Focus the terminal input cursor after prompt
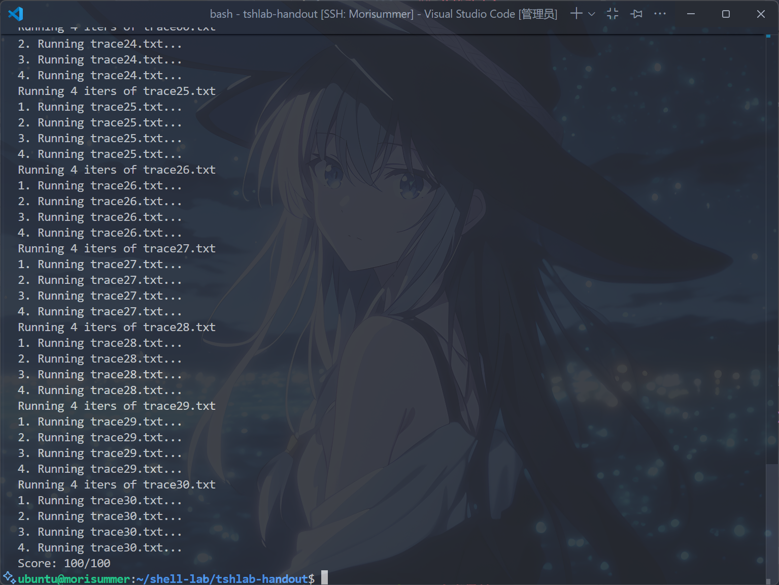The image size is (779, 585). tap(324, 578)
